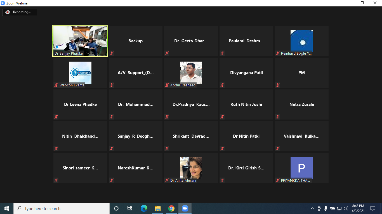382x214 pixels.
Task: Open Google Chrome from the taskbar
Action: coord(171,208)
